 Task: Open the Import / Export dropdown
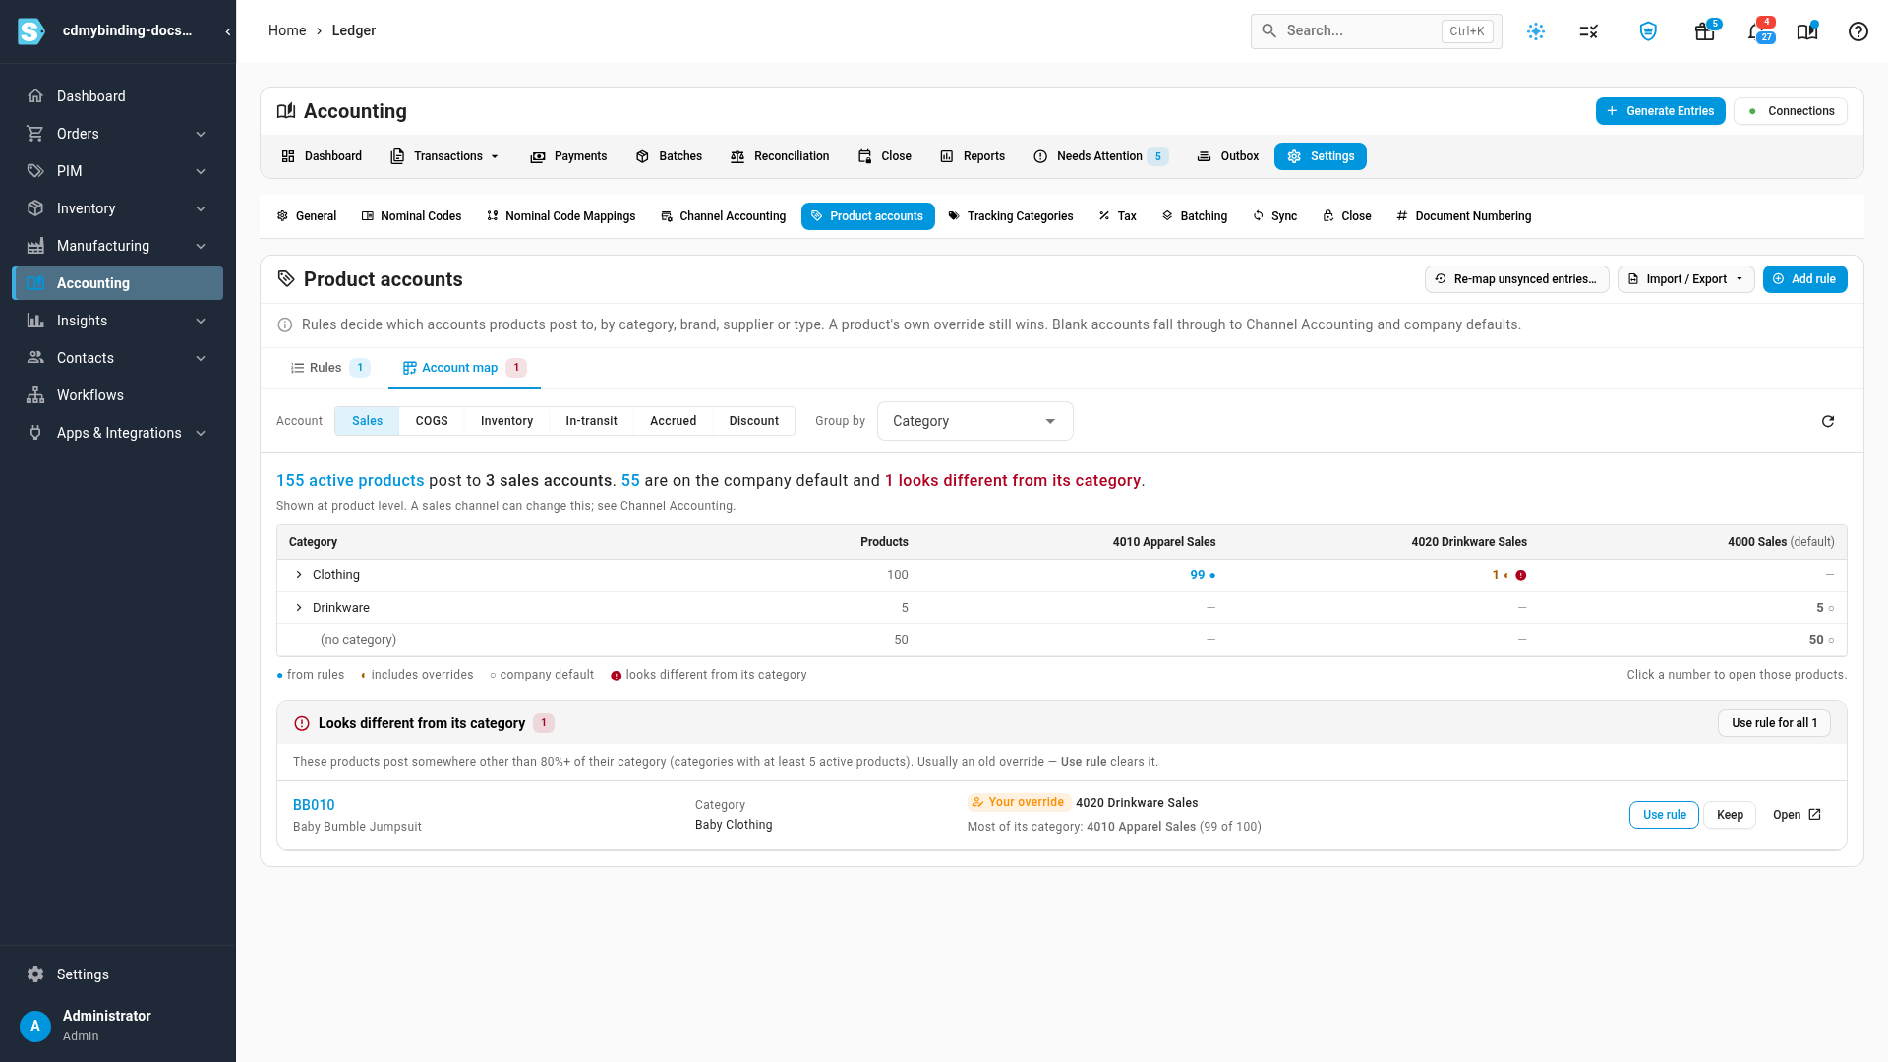click(1685, 279)
